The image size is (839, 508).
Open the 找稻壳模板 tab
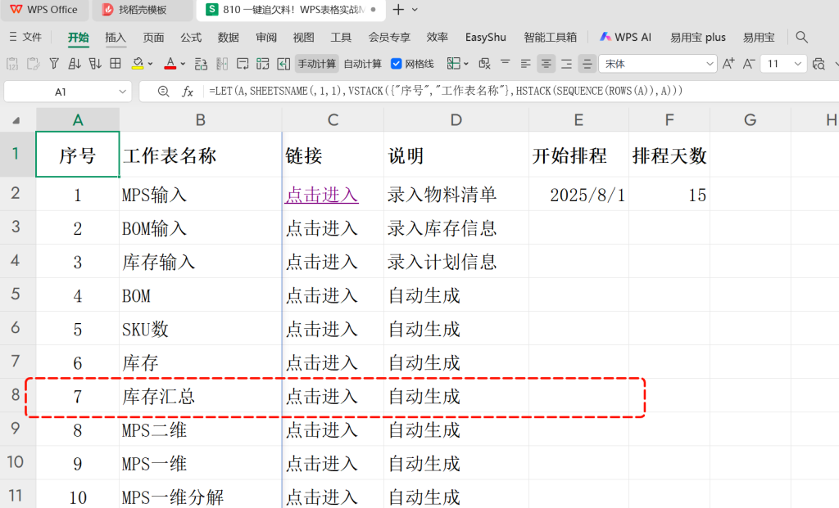point(143,10)
